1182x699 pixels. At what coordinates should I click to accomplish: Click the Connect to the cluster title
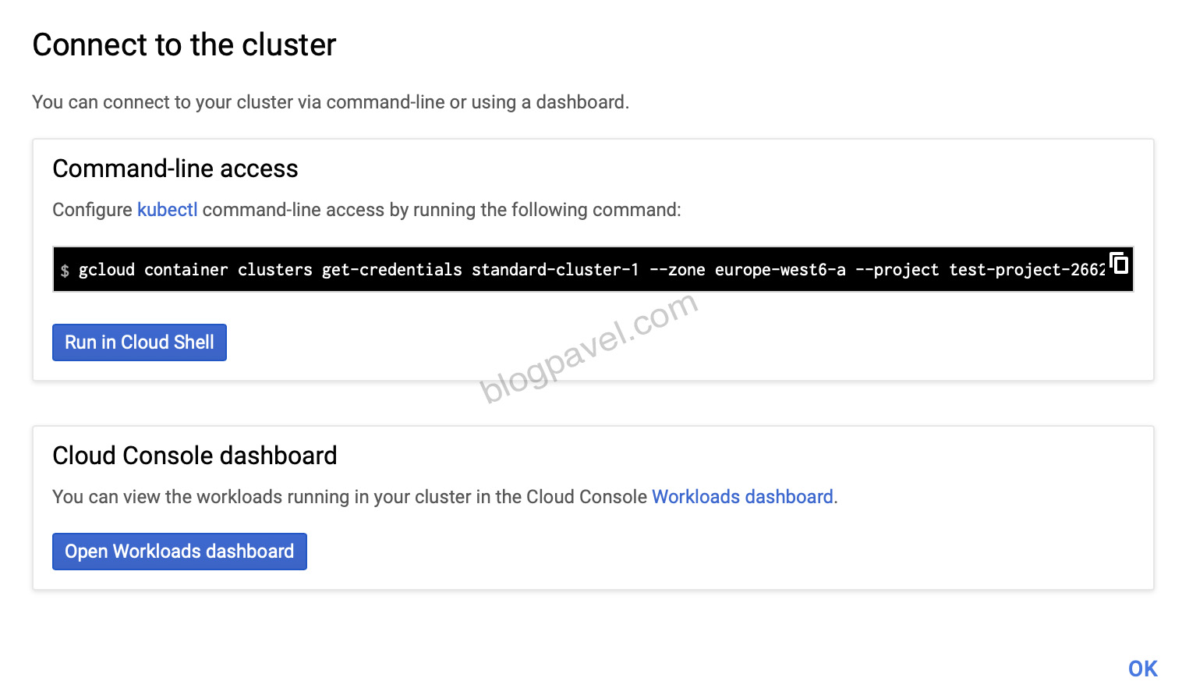pos(184,45)
